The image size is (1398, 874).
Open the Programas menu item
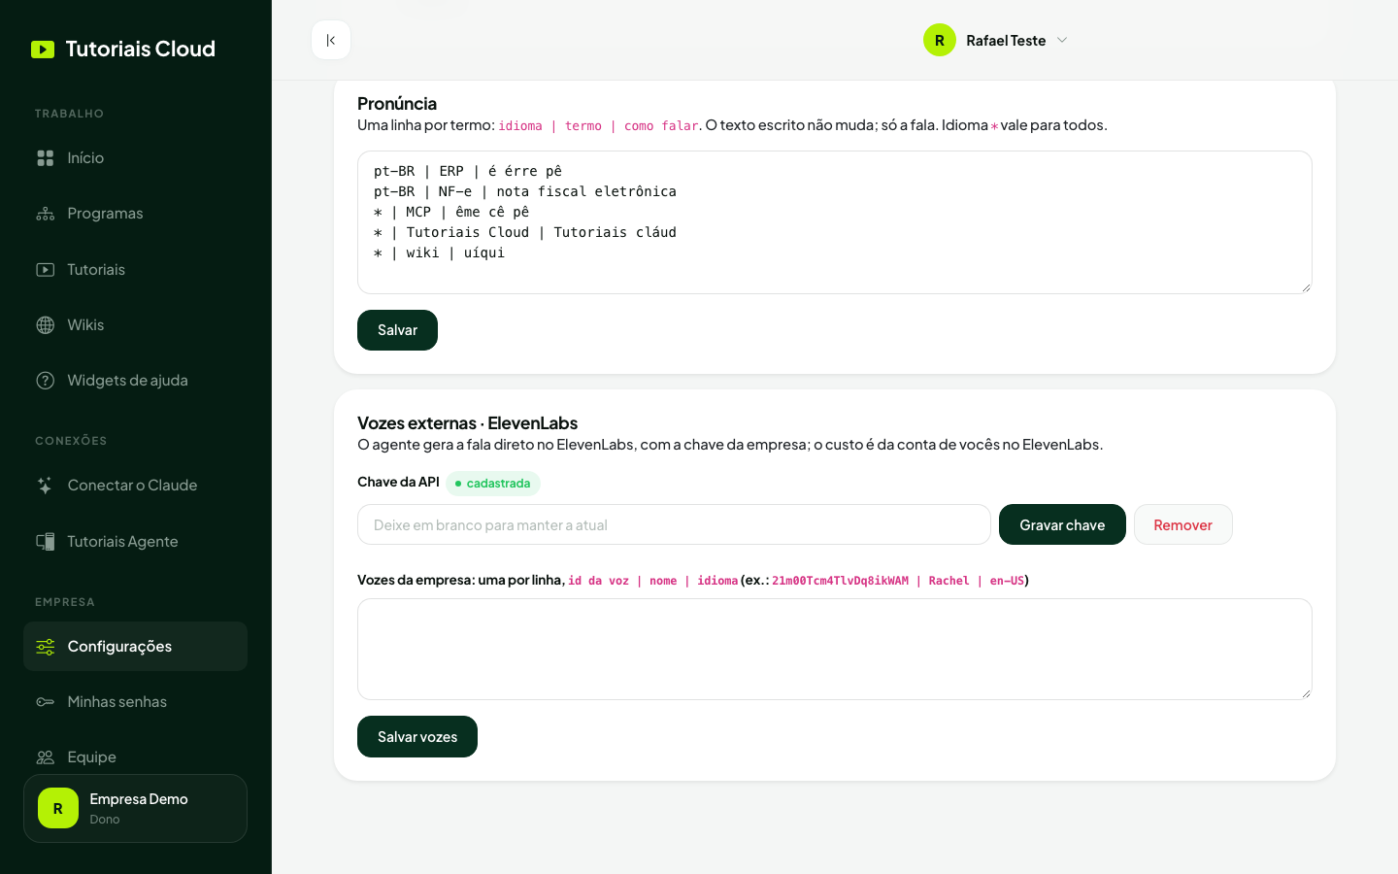point(135,214)
